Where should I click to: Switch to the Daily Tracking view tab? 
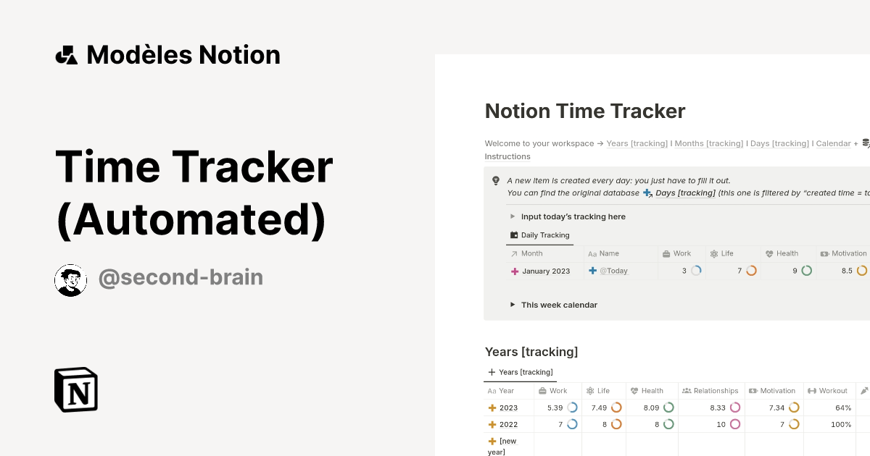click(x=545, y=235)
